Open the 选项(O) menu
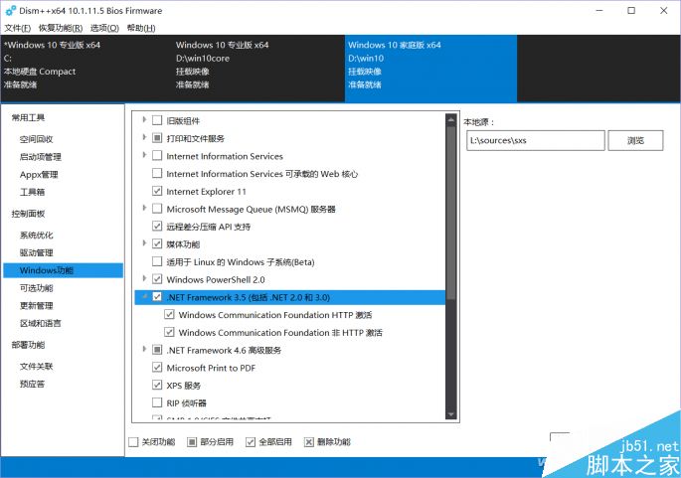This screenshot has height=478, width=681. 104,28
